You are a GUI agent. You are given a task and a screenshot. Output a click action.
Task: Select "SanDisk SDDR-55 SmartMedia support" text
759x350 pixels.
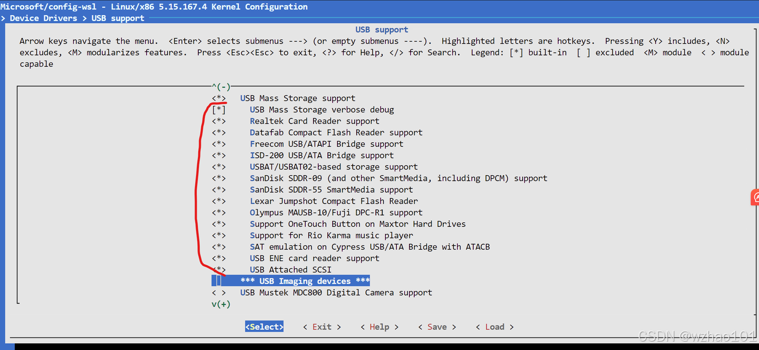tap(332, 190)
